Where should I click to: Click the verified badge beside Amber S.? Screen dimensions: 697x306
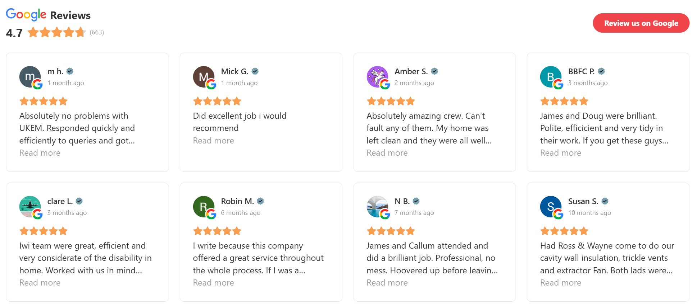click(x=434, y=71)
